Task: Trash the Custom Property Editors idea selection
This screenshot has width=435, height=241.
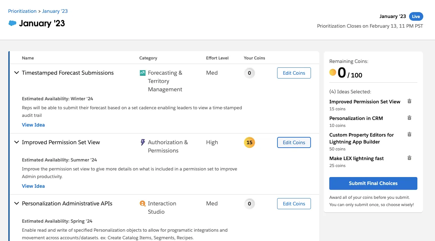Action: tap(409, 135)
